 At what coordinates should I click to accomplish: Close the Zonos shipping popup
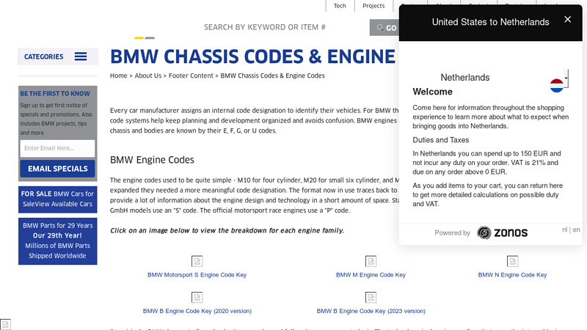[567, 20]
